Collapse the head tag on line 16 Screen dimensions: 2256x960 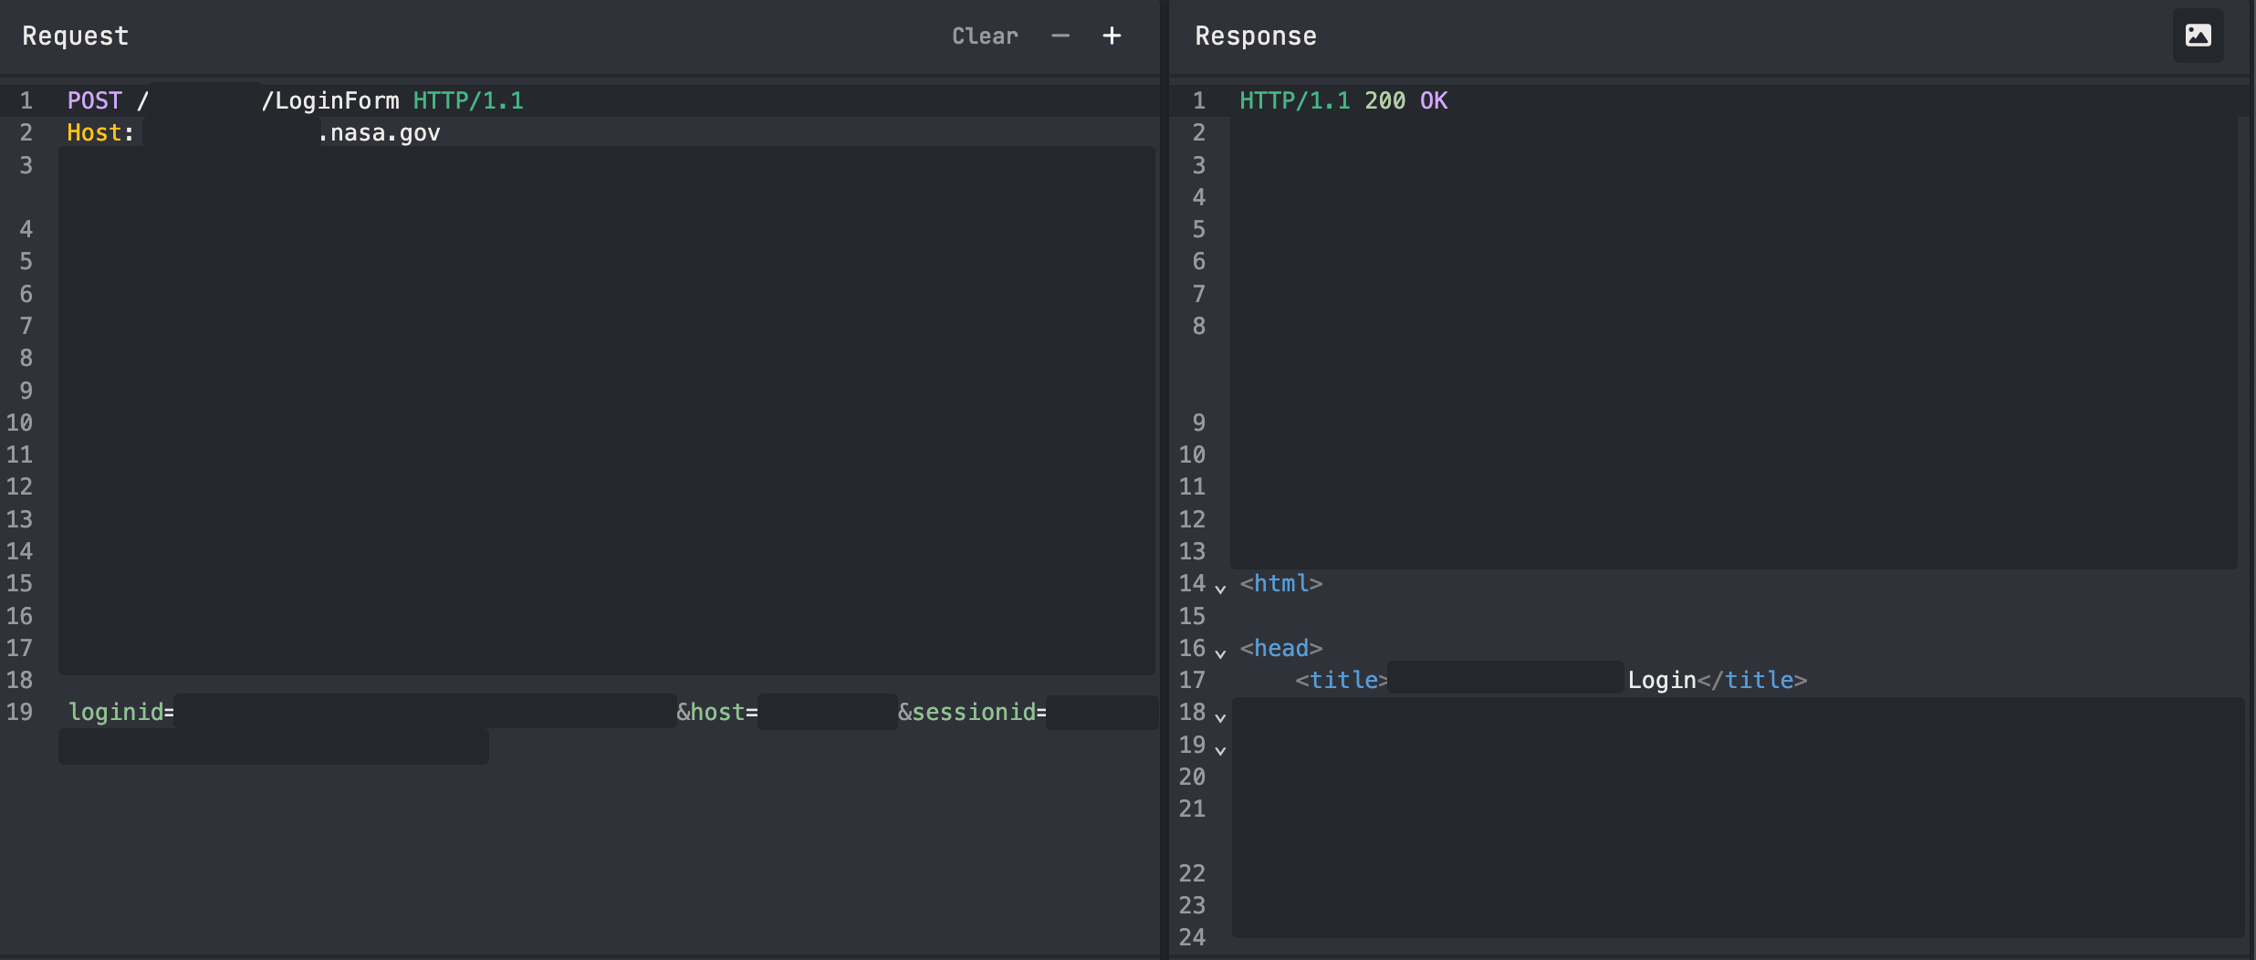(1220, 653)
